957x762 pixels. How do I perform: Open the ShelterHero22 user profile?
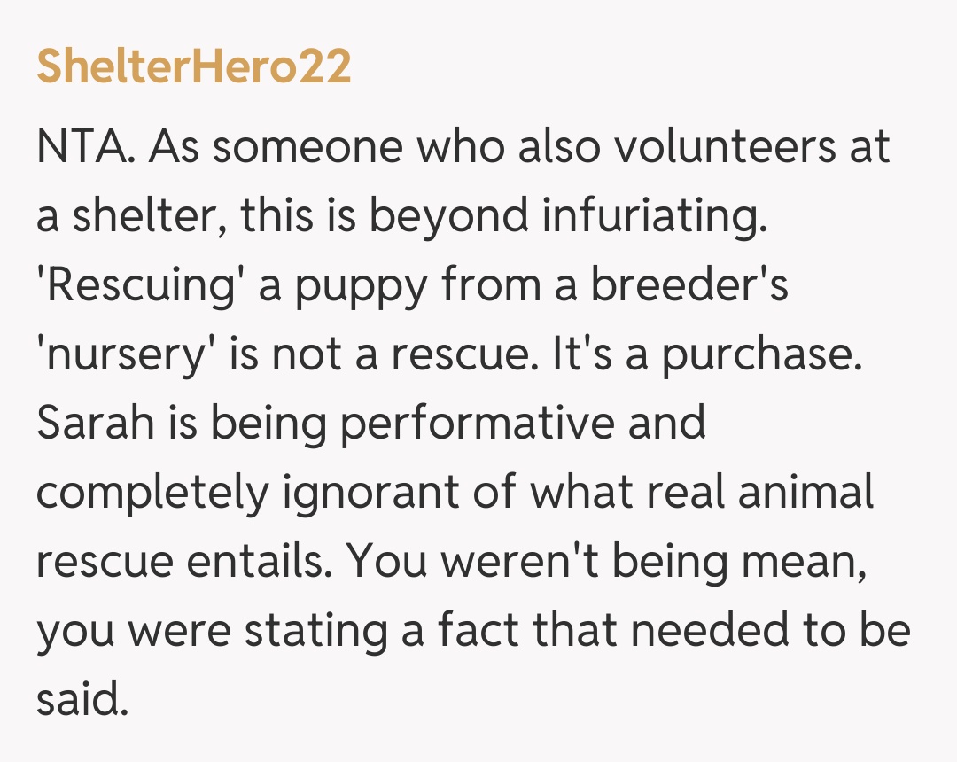pos(193,68)
